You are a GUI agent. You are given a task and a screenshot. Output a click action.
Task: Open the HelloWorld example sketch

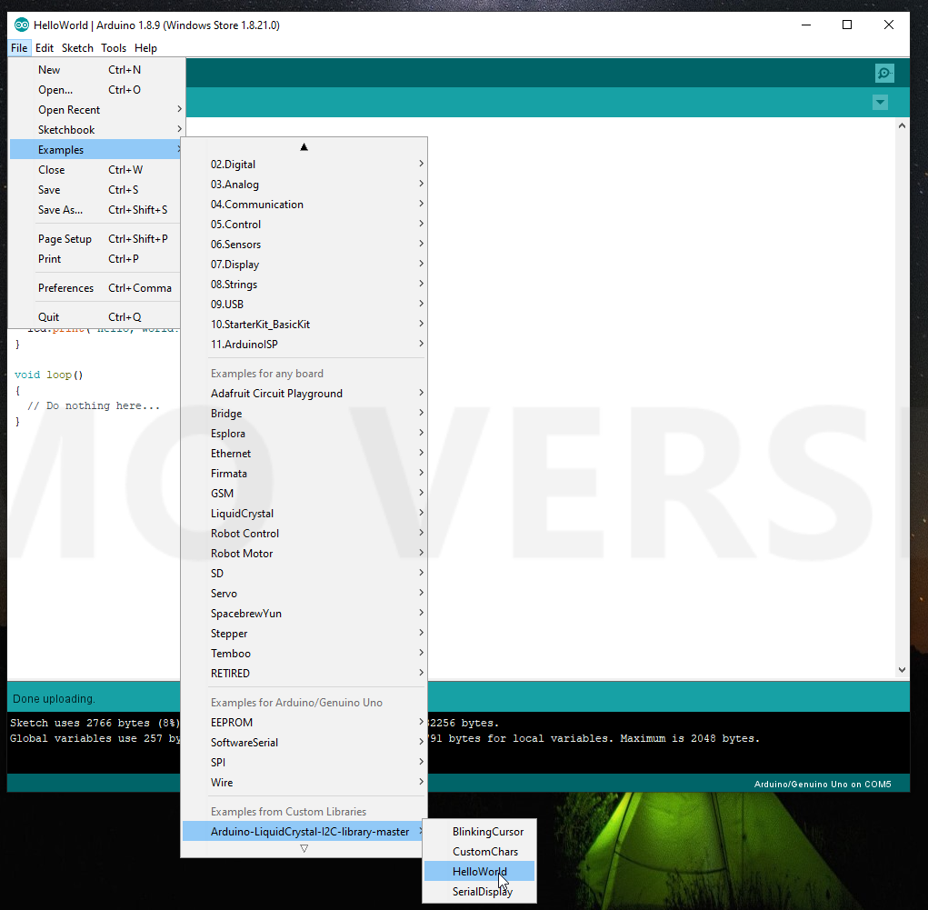pyautogui.click(x=479, y=872)
